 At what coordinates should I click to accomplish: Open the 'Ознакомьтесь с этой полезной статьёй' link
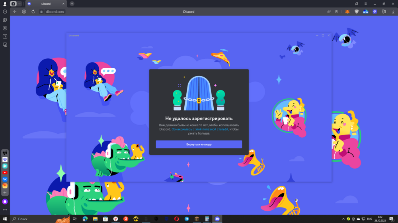pyautogui.click(x=200, y=129)
